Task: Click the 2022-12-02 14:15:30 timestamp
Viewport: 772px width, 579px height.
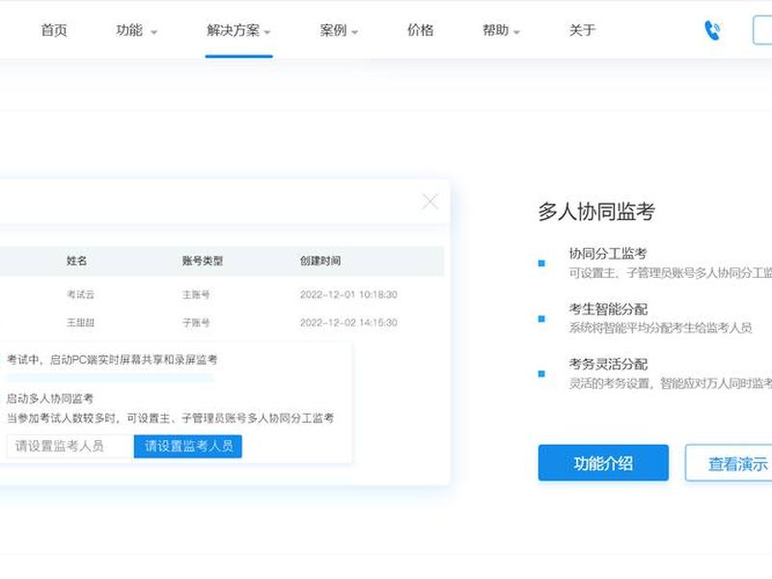Action: tap(348, 322)
